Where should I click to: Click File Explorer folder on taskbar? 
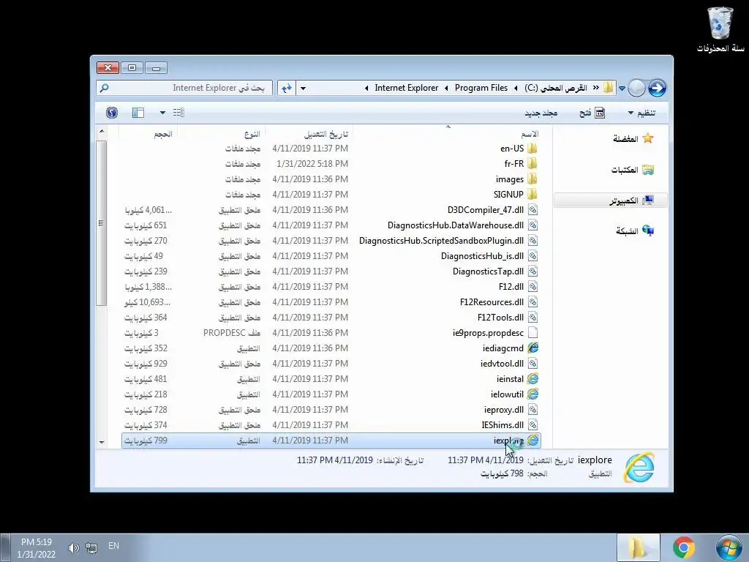point(638,547)
